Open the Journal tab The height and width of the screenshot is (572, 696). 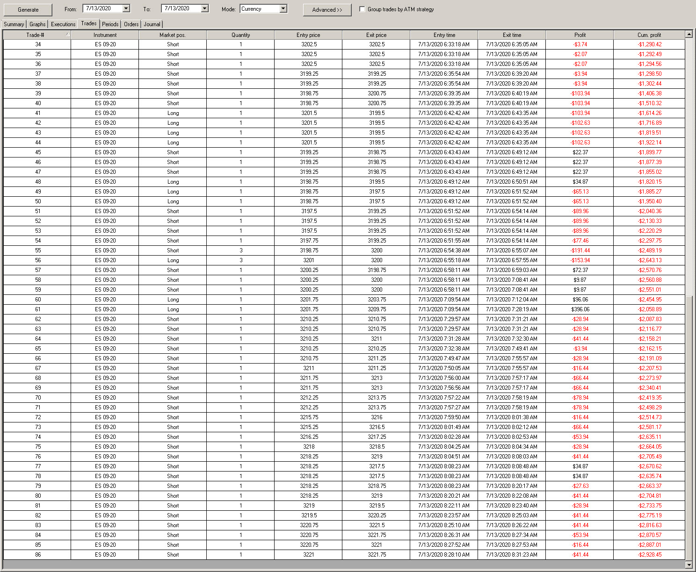pyautogui.click(x=152, y=24)
